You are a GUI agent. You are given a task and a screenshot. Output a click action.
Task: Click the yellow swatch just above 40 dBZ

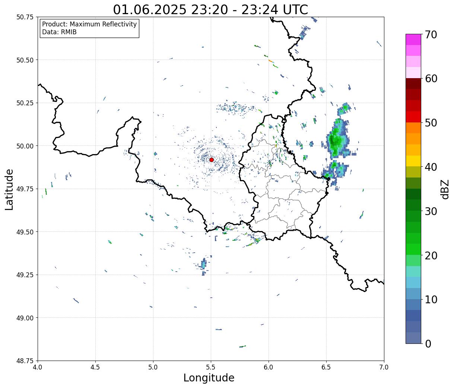point(413,161)
